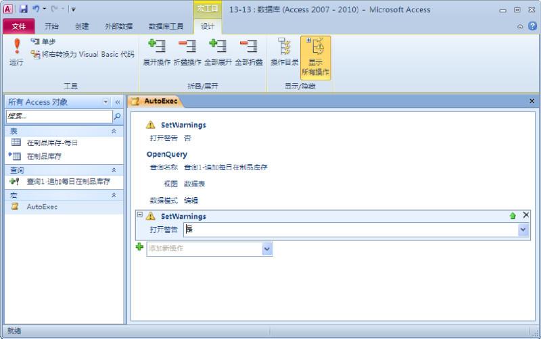The width and height of the screenshot is (541, 339).
Task: Click the navigation pane search box
Action: [x=59, y=116]
